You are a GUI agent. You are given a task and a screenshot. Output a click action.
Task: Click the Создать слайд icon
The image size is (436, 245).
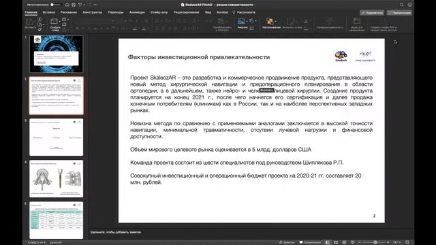pyautogui.click(x=54, y=21)
